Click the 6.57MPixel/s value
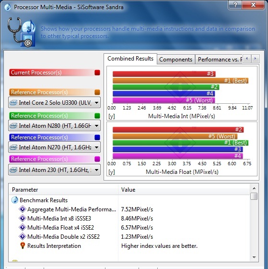Viewport: 268px width, 269px height. pos(137,228)
